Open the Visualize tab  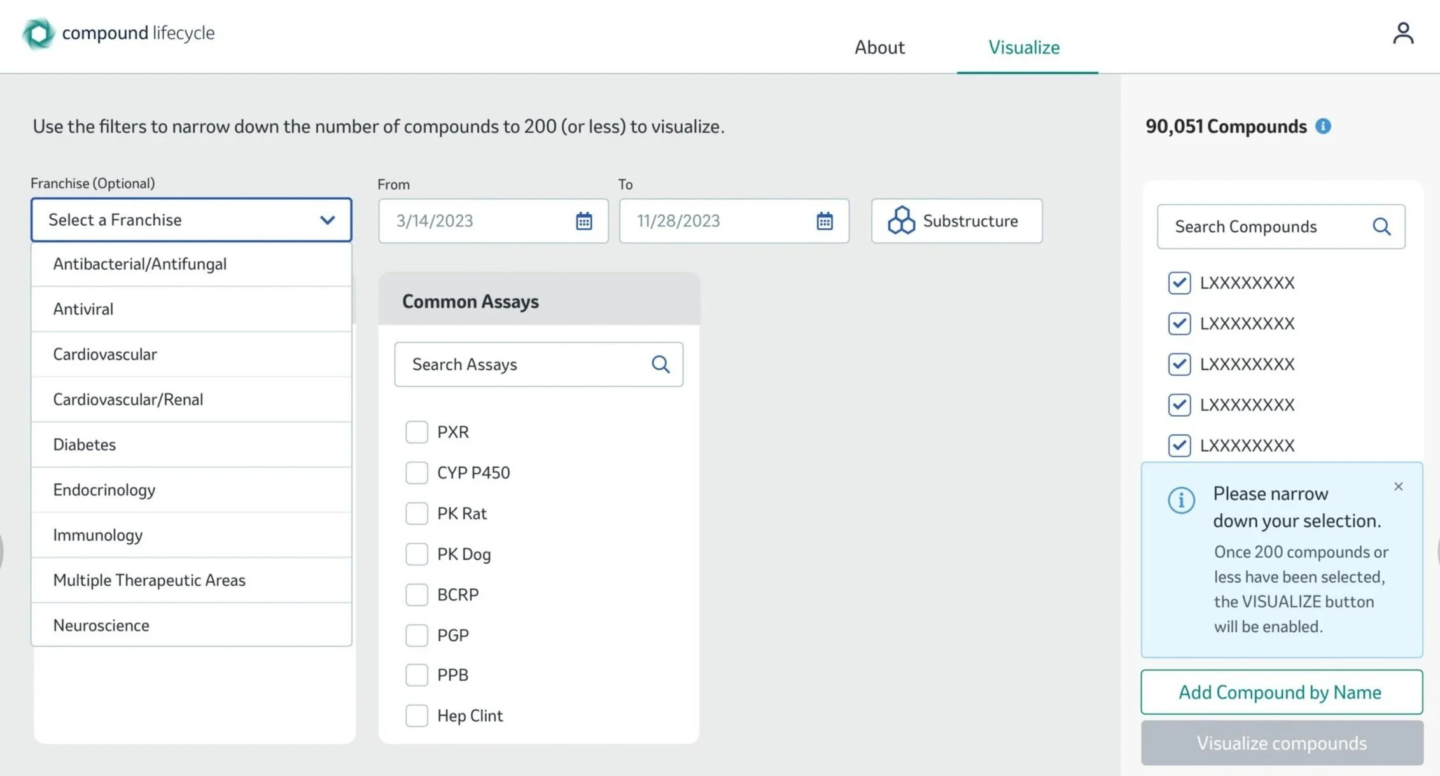1023,47
